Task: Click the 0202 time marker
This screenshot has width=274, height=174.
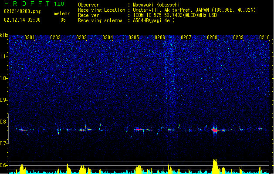Action: [x=55, y=37]
